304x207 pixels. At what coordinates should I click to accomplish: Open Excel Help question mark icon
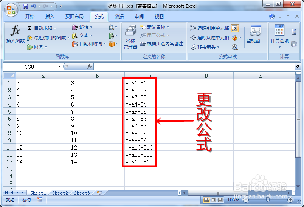(272, 16)
